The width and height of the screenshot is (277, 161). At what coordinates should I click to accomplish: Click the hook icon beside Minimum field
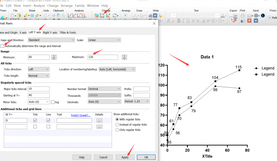54,57
